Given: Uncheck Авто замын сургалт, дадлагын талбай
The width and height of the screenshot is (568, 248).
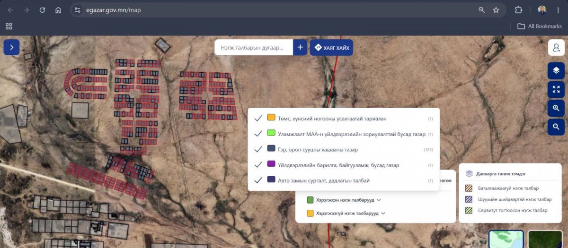Looking at the screenshot, I should [258, 180].
